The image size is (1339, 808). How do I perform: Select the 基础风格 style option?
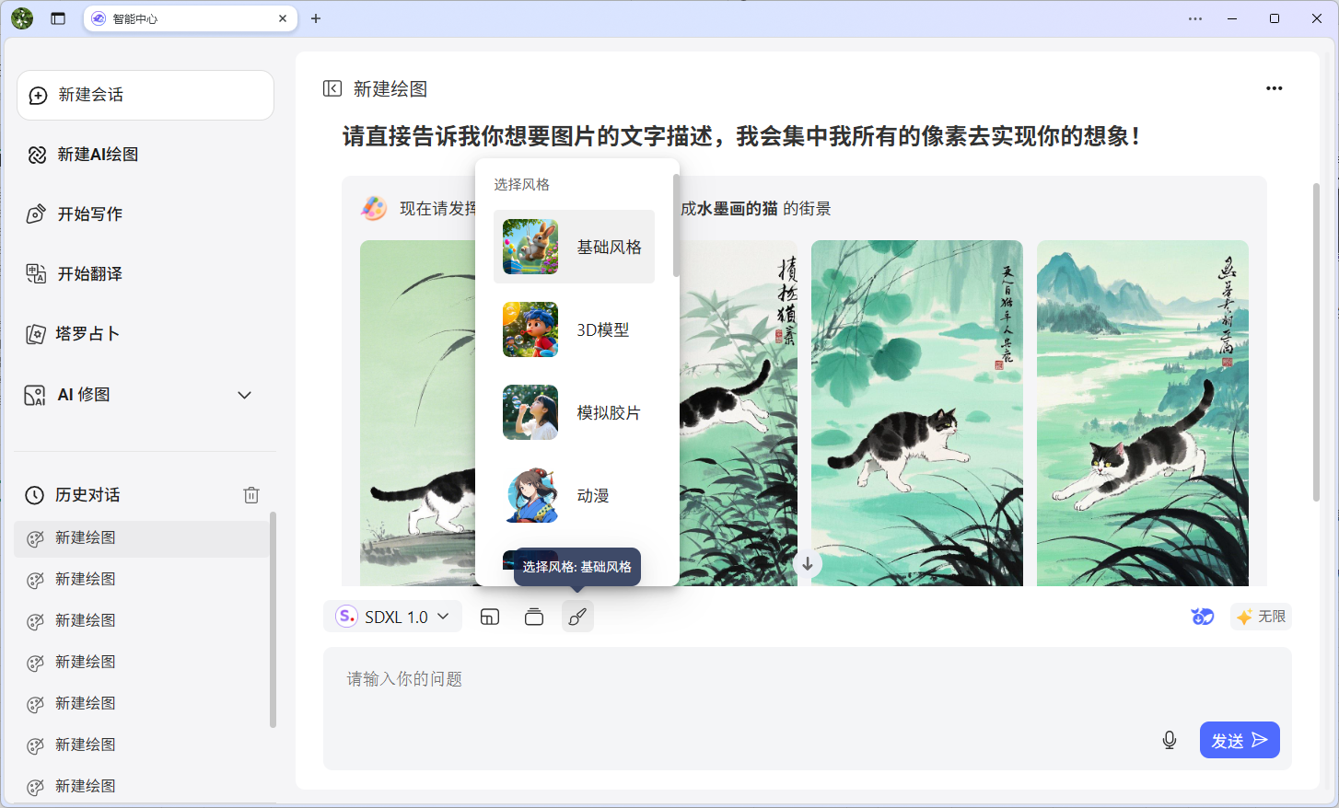(574, 247)
